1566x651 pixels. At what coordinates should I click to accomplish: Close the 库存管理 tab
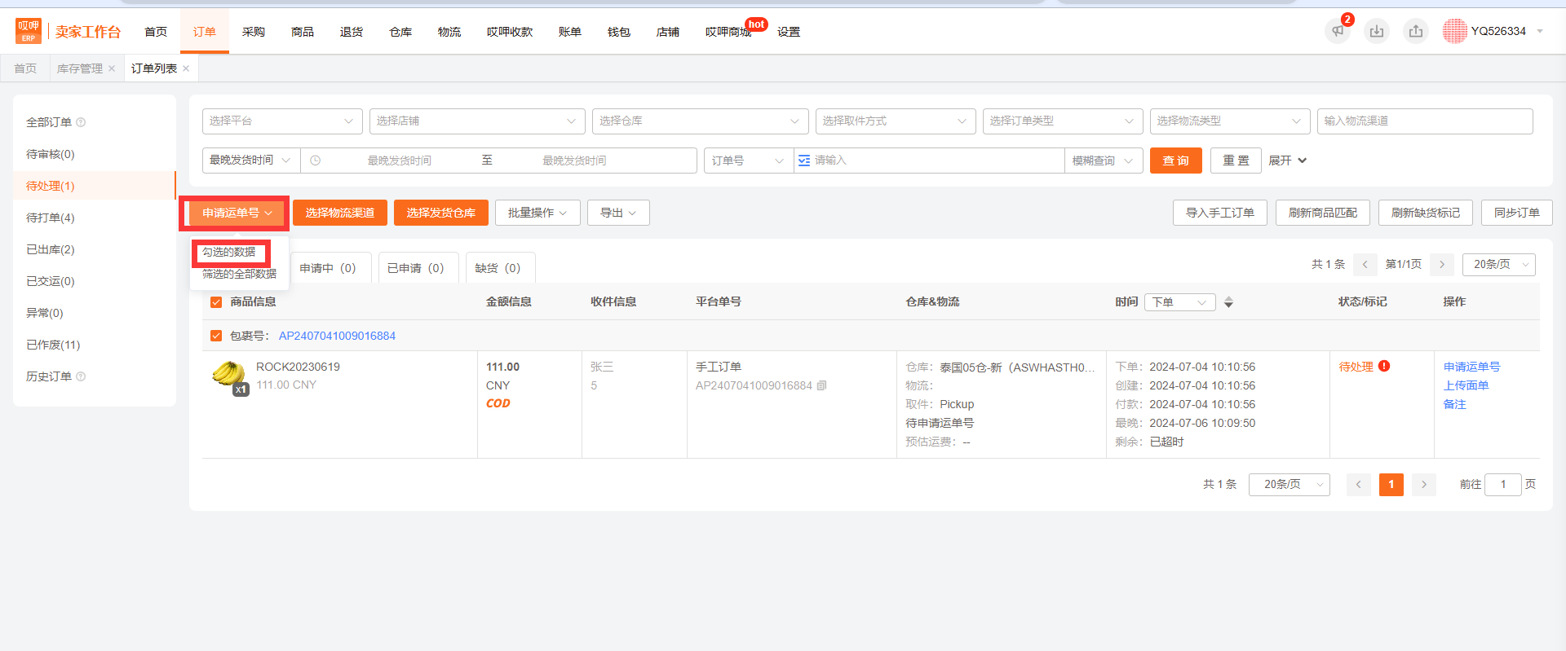click(x=112, y=68)
